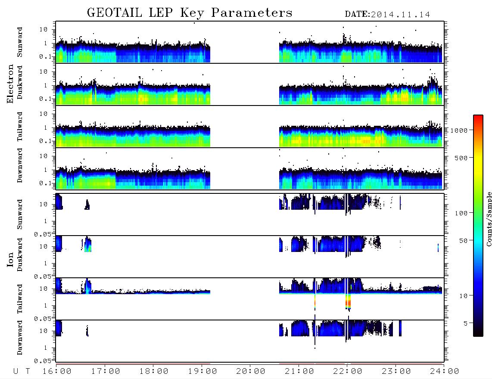Click the time axis label 17:00
The height and width of the screenshot is (379, 492).
[x=106, y=372]
